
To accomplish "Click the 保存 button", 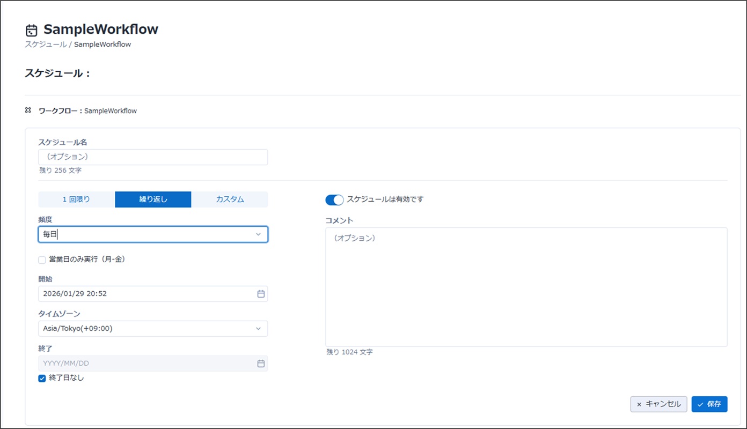I will [x=709, y=404].
